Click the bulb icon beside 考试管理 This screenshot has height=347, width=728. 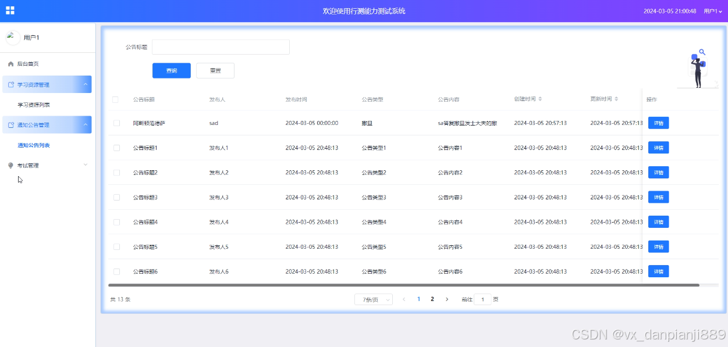pyautogui.click(x=10, y=166)
